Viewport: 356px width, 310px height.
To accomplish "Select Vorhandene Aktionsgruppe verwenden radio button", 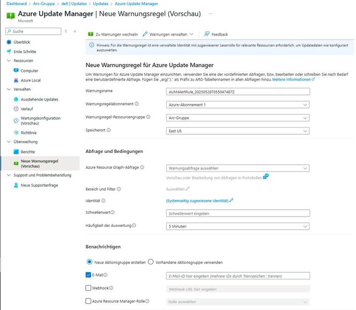I will (x=151, y=262).
